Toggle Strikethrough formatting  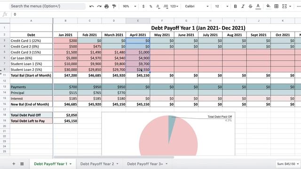[250, 6]
